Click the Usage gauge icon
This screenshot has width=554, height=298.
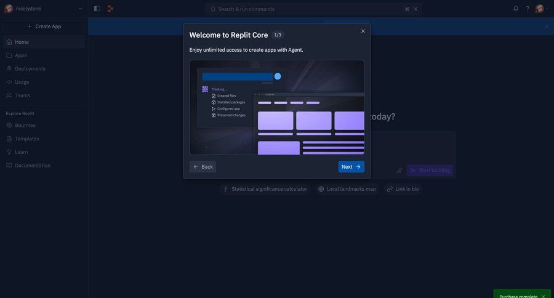(9, 82)
